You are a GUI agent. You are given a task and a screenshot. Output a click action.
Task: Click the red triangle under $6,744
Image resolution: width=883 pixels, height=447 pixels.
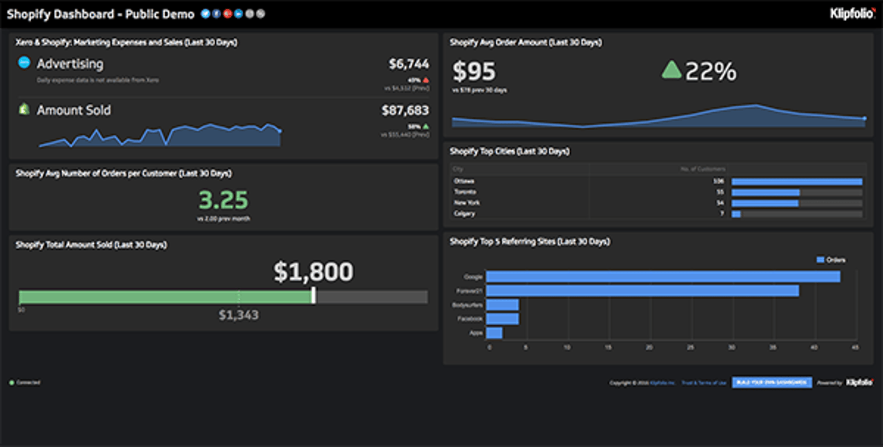tap(426, 80)
